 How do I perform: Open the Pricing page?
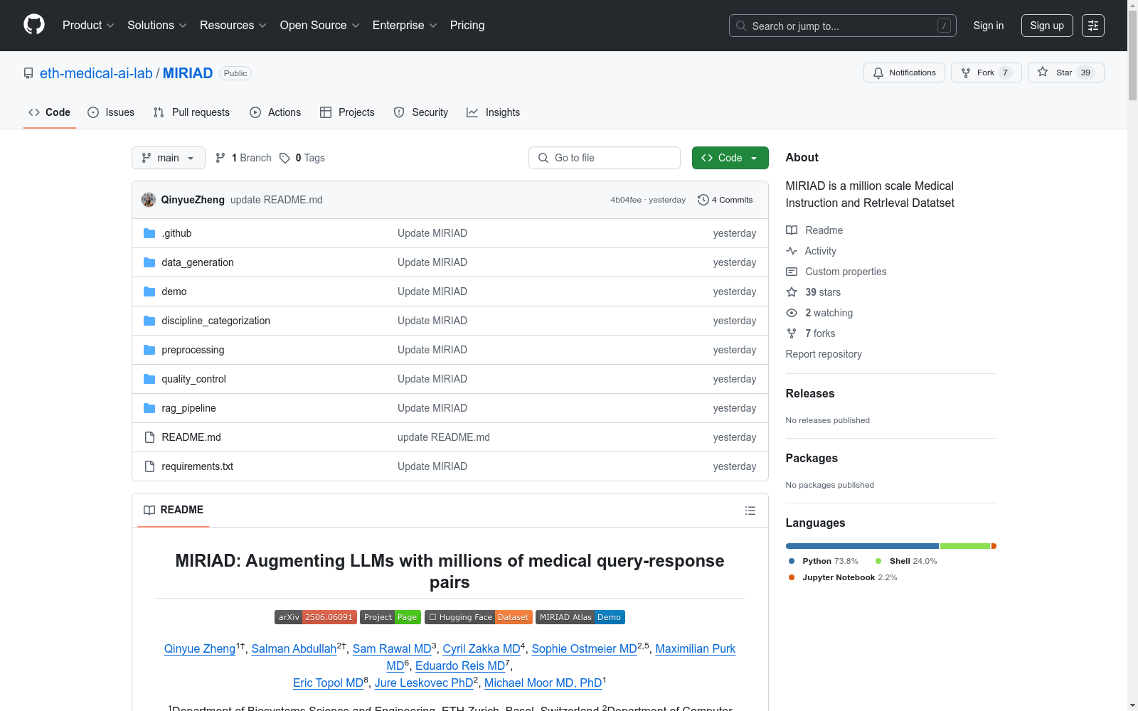(467, 26)
